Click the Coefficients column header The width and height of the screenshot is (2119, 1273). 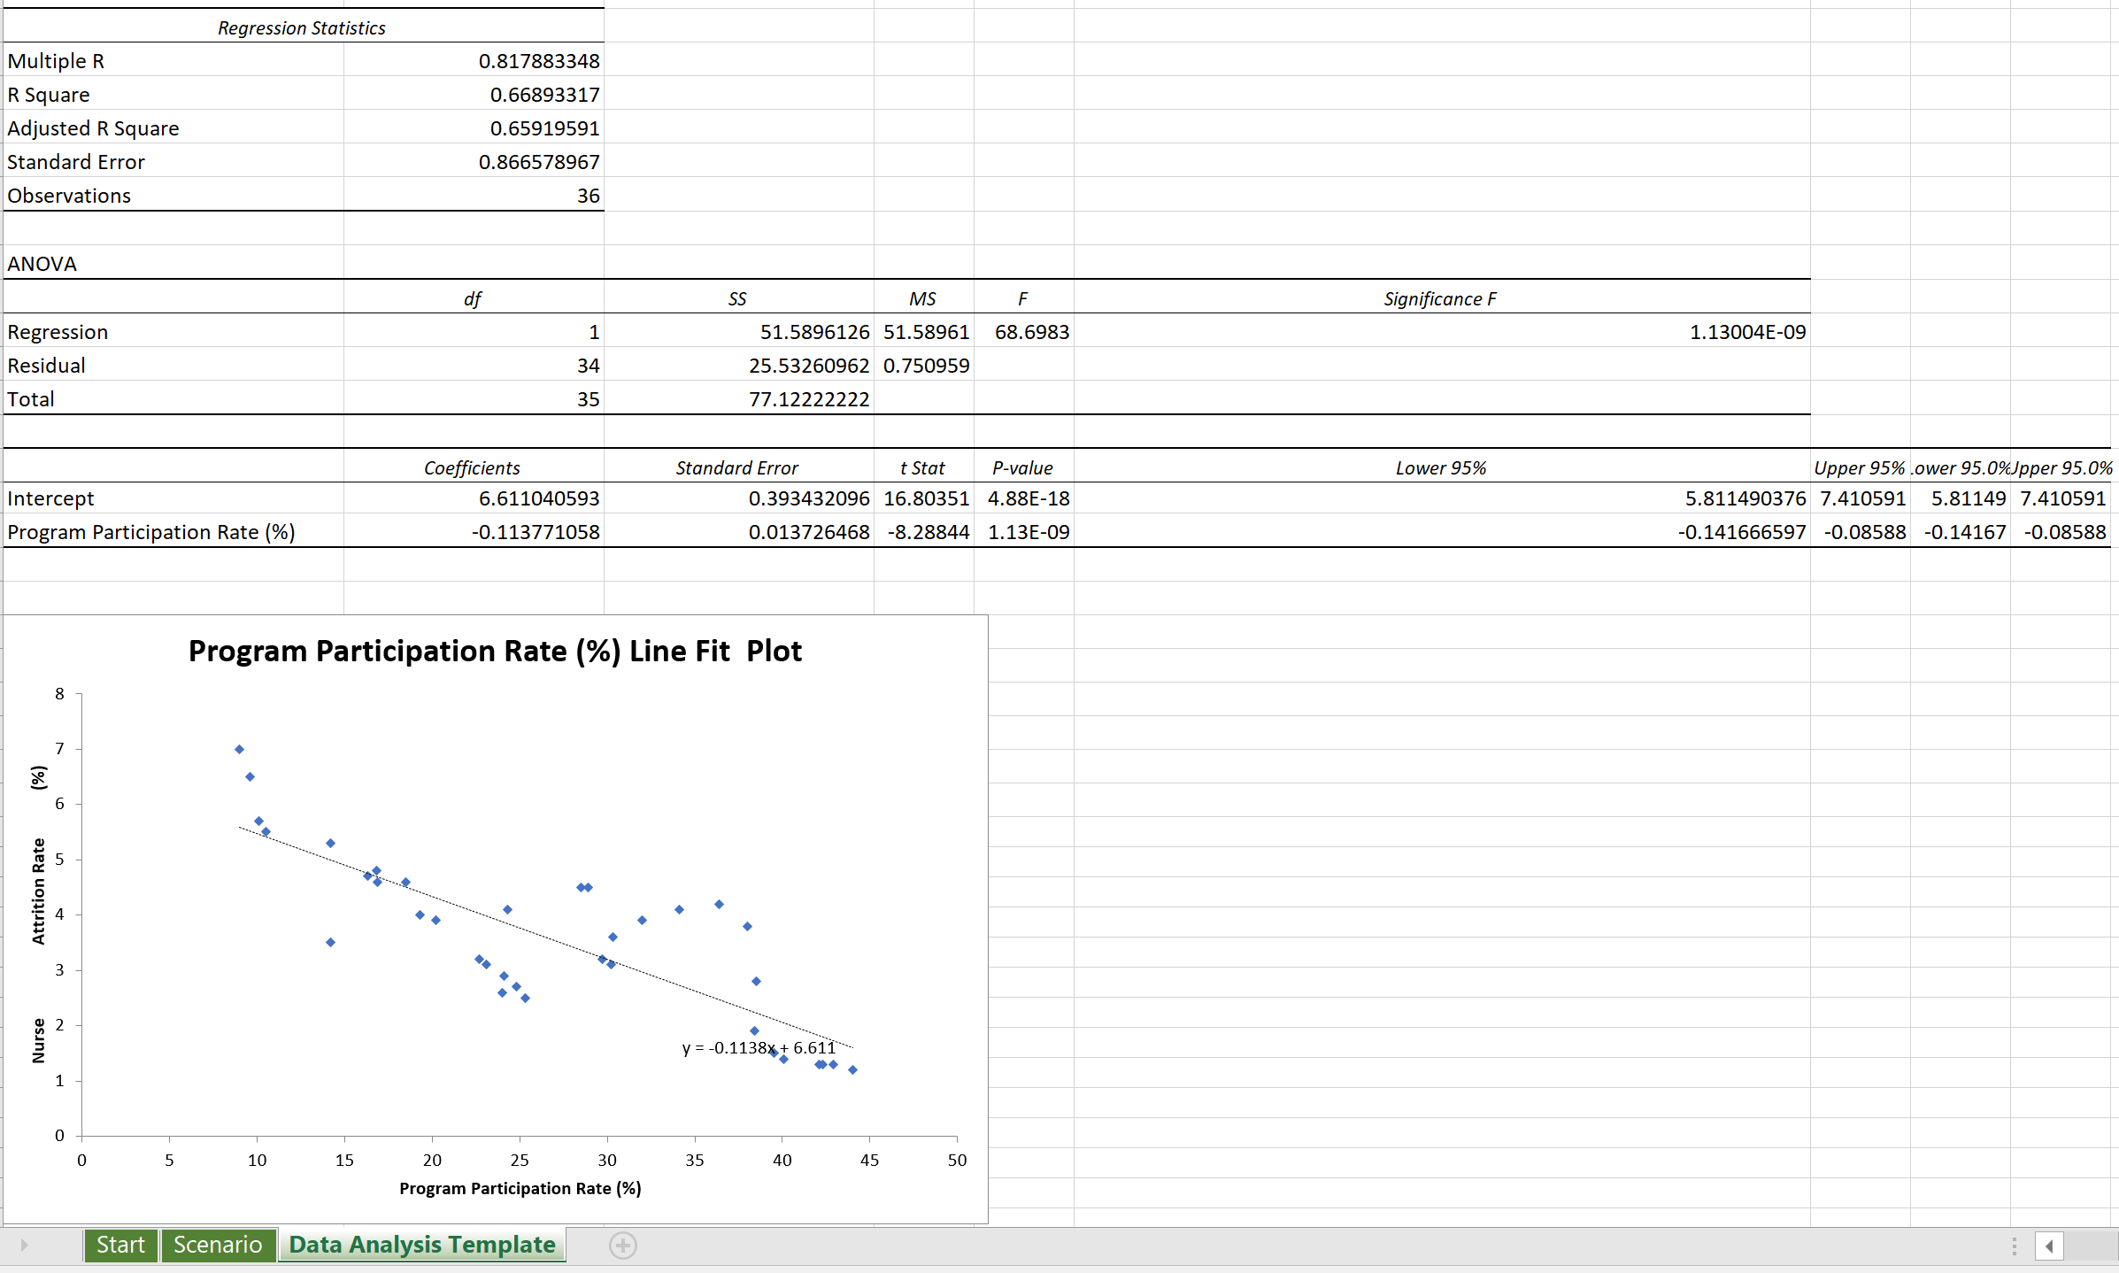pos(472,467)
